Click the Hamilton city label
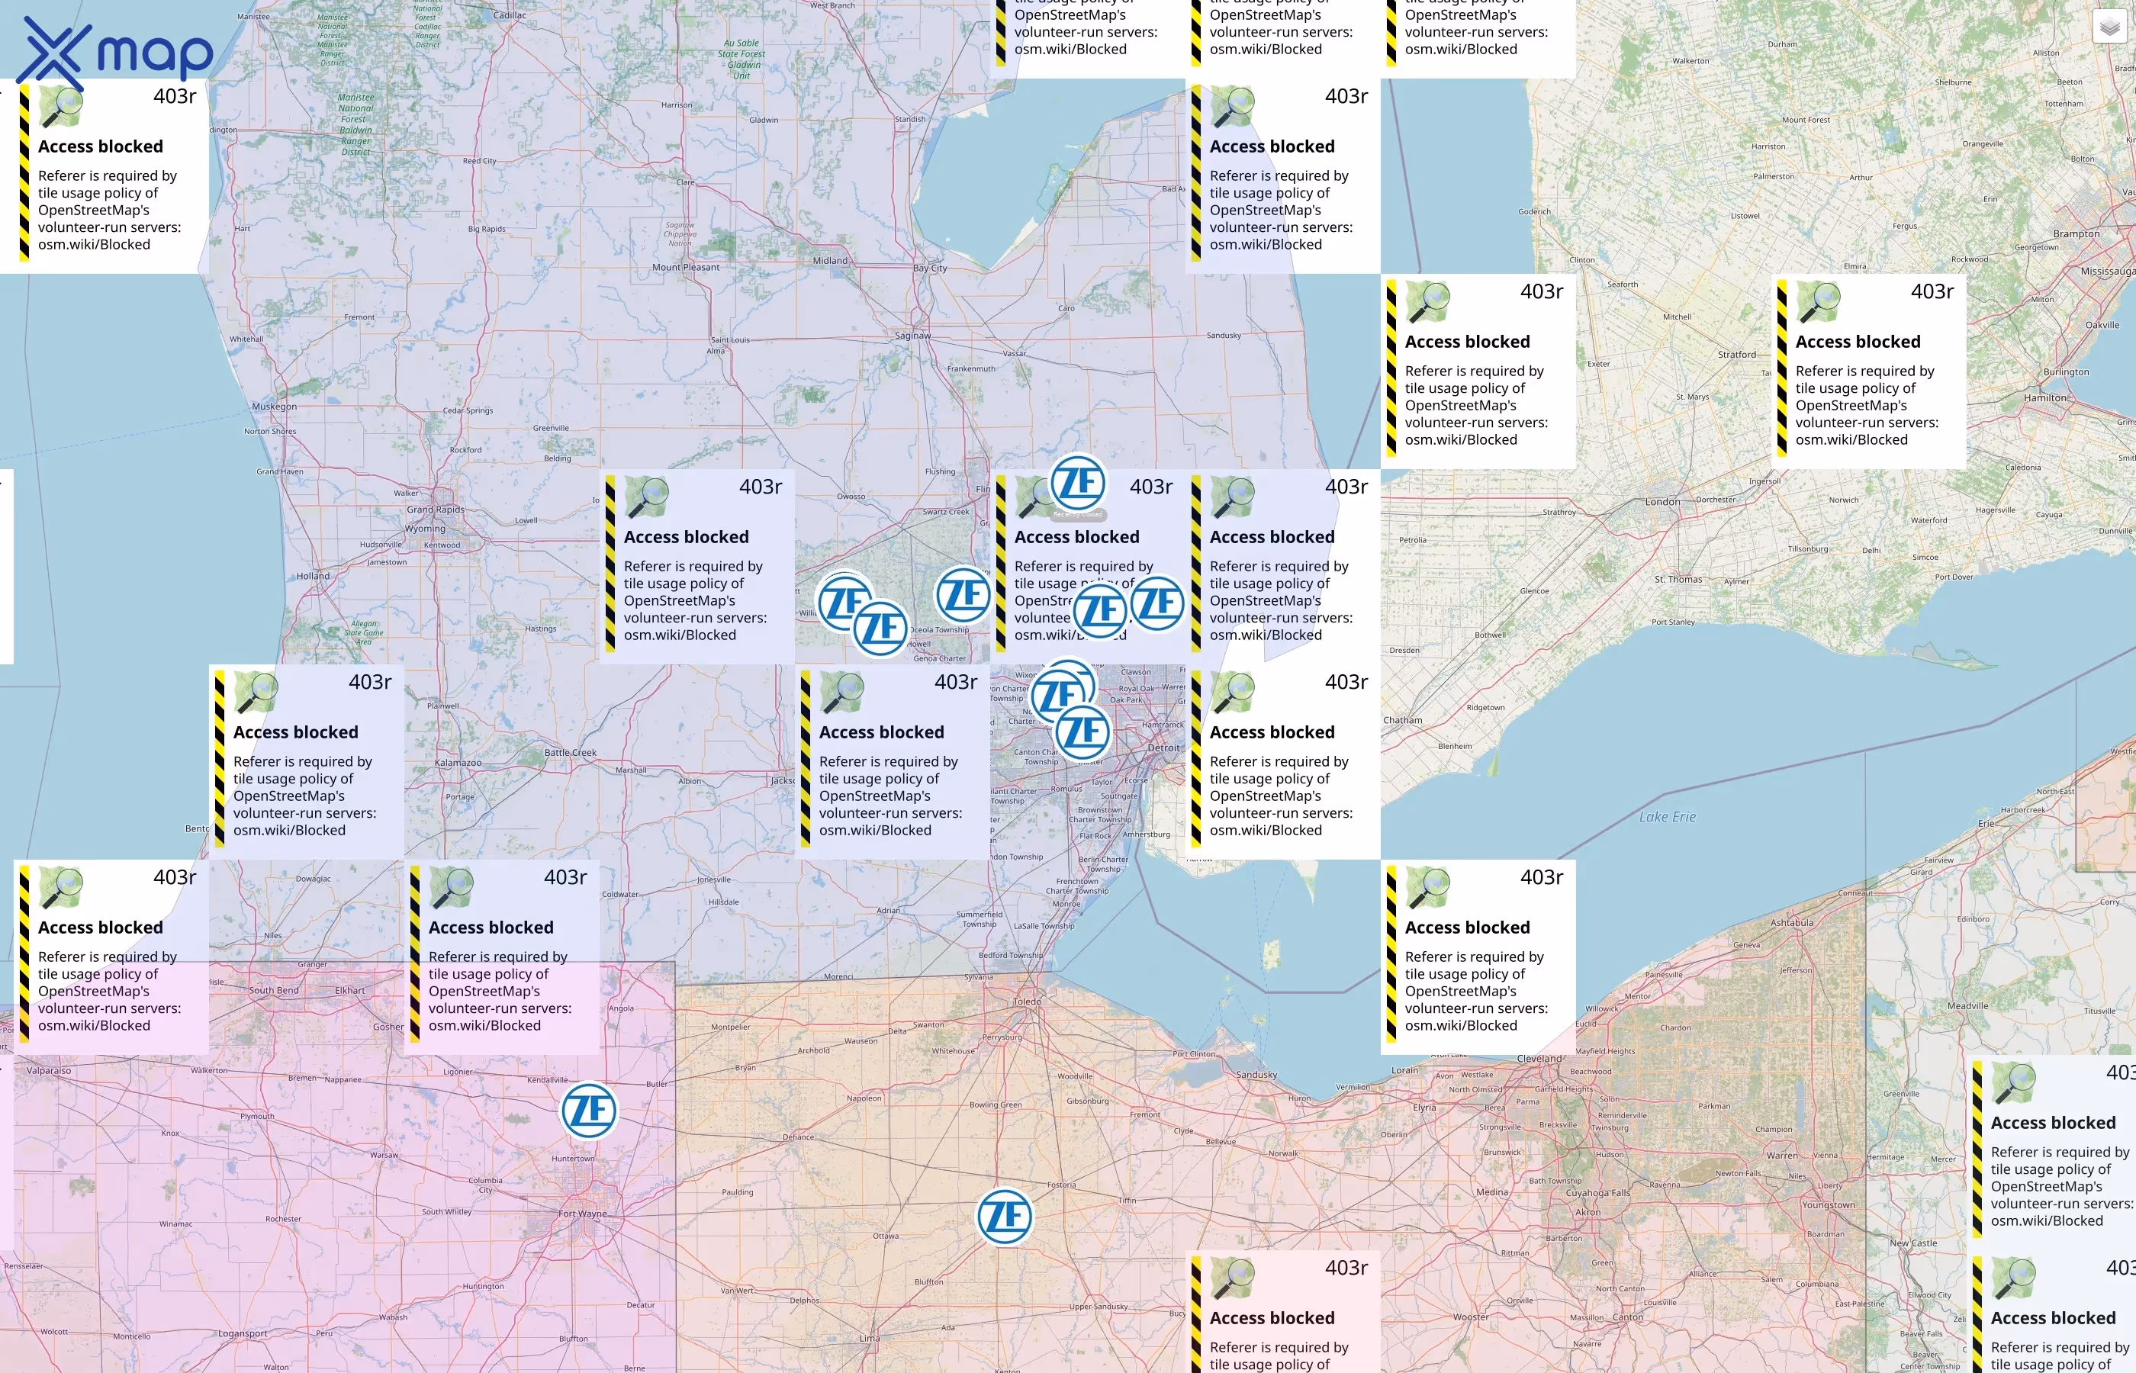 click(2045, 397)
